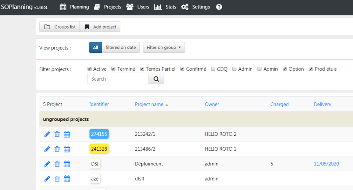Click the trash delete icon for project 241328
This screenshot has width=353, height=190.
(x=57, y=149)
